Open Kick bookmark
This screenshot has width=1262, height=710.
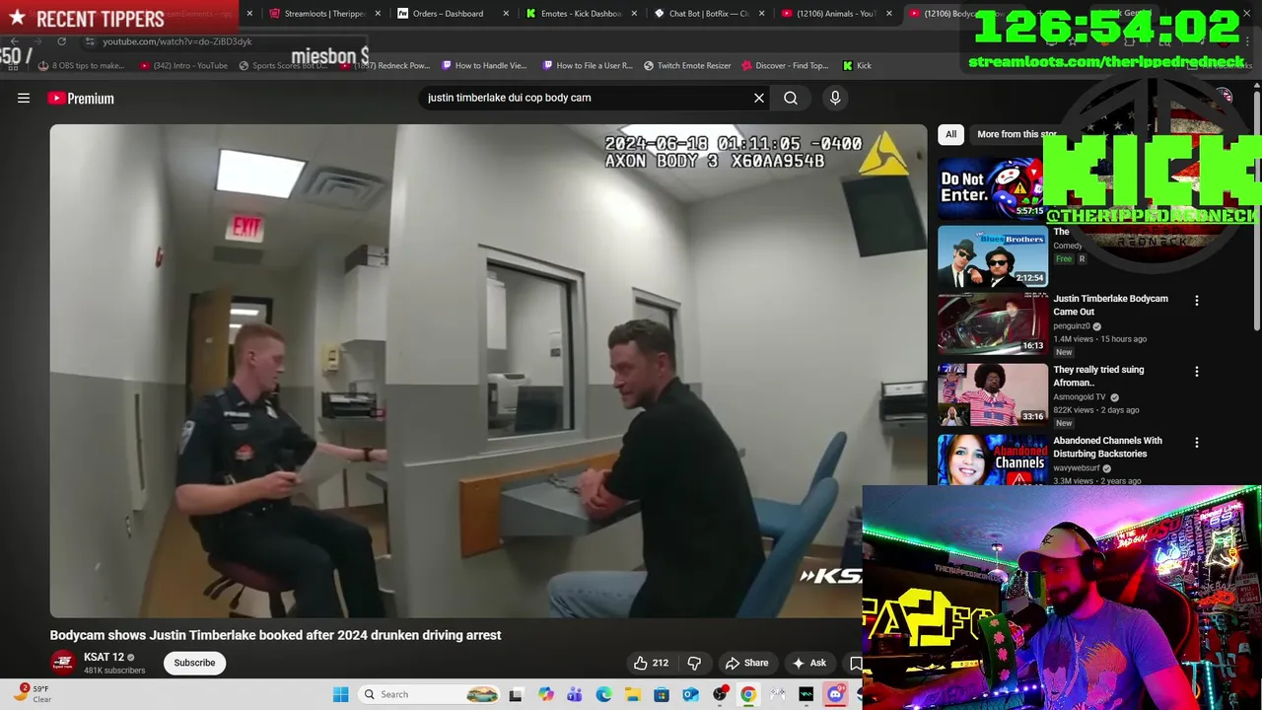click(x=857, y=65)
